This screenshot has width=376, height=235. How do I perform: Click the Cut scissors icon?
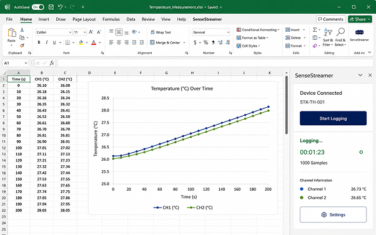point(22,30)
